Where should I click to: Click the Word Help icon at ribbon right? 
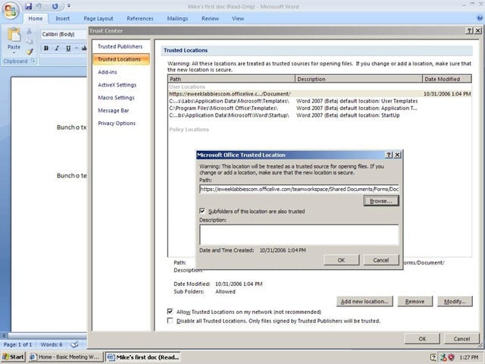pyautogui.click(x=480, y=18)
